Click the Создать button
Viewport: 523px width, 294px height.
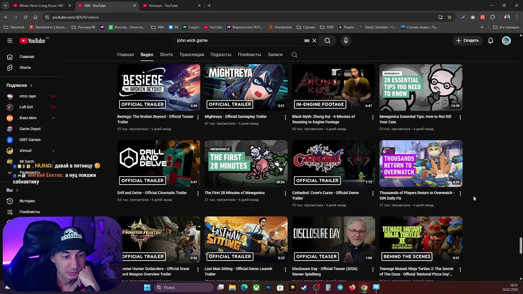[x=467, y=40]
